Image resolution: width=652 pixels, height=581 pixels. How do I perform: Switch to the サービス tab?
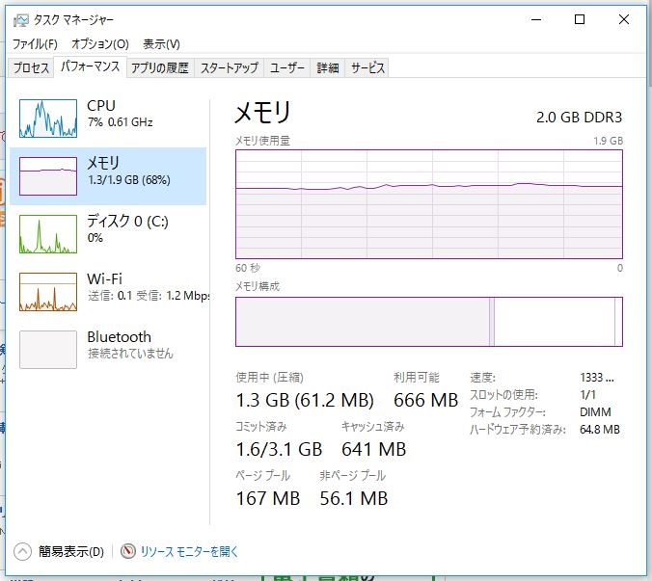[367, 67]
